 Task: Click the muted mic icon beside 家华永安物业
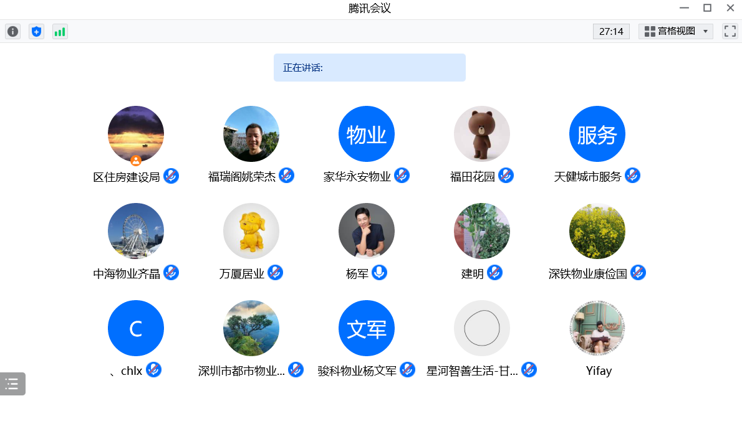pyautogui.click(x=402, y=176)
